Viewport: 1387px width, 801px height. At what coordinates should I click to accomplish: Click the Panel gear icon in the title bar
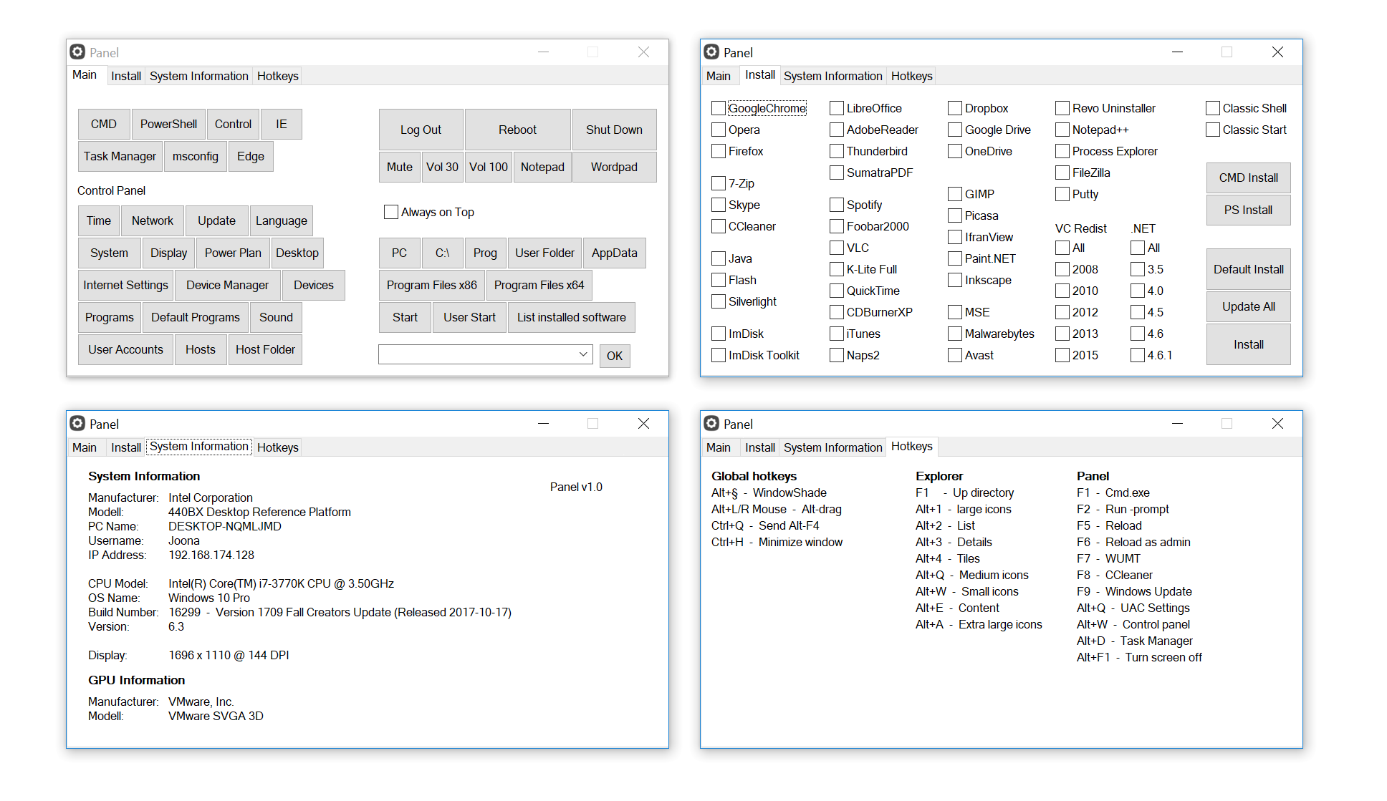77,52
